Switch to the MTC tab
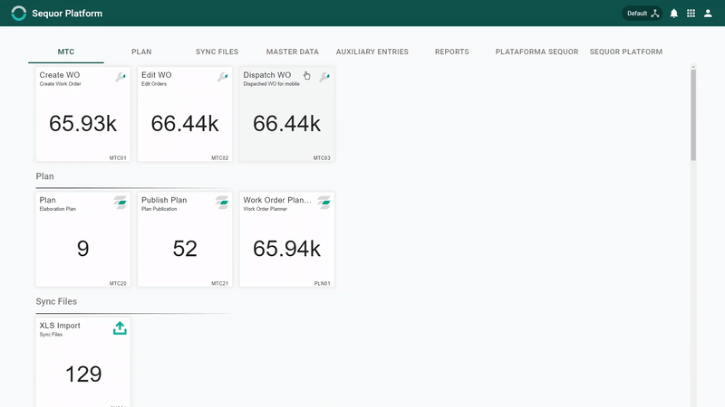This screenshot has width=725, height=407. [x=65, y=52]
